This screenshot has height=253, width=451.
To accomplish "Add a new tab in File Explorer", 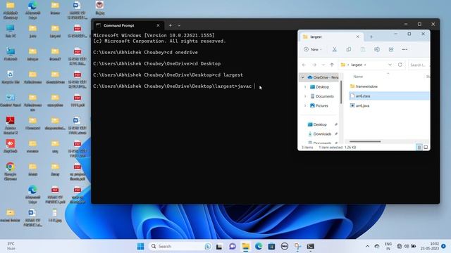I will (x=371, y=37).
